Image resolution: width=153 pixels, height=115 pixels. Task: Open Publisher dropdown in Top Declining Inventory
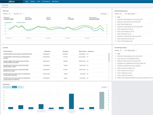click(122, 50)
